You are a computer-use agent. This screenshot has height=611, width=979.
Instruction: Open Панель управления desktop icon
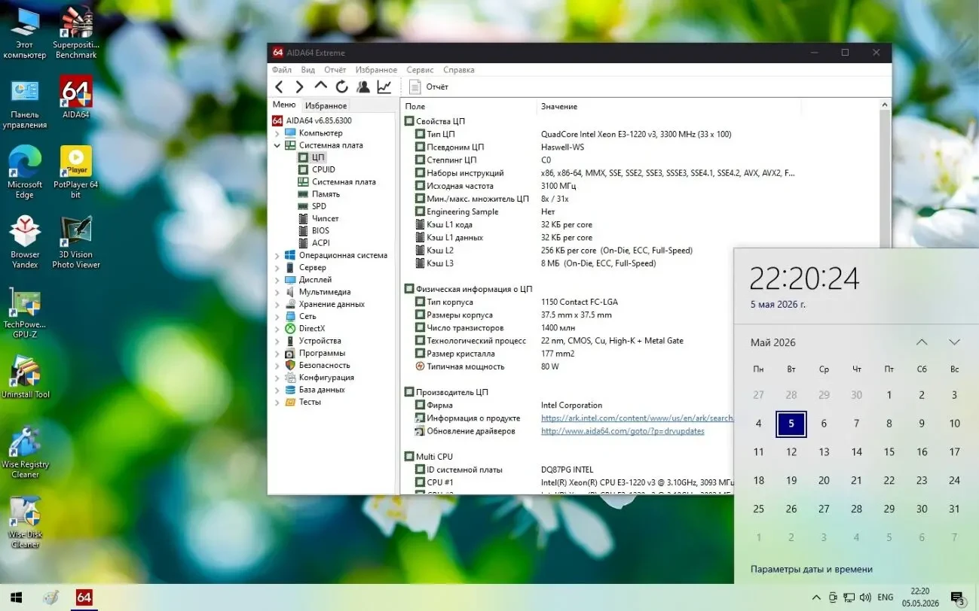click(x=25, y=104)
